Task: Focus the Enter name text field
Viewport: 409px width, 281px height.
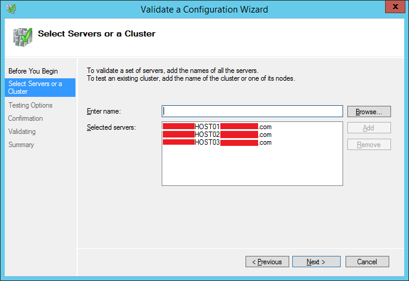Action: click(x=252, y=111)
